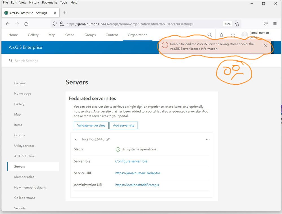Click the ArcGIS Enterprise banner title
The height and width of the screenshot is (214, 282).
pyautogui.click(x=25, y=47)
